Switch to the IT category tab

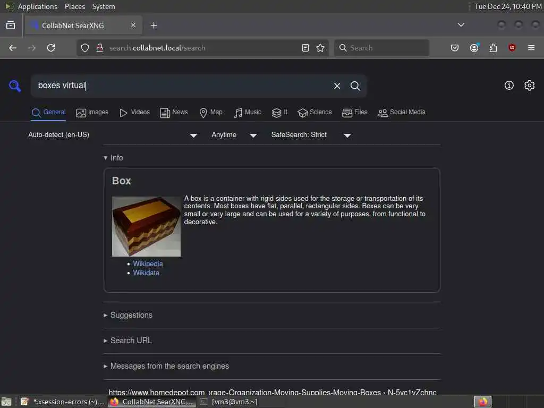(279, 113)
